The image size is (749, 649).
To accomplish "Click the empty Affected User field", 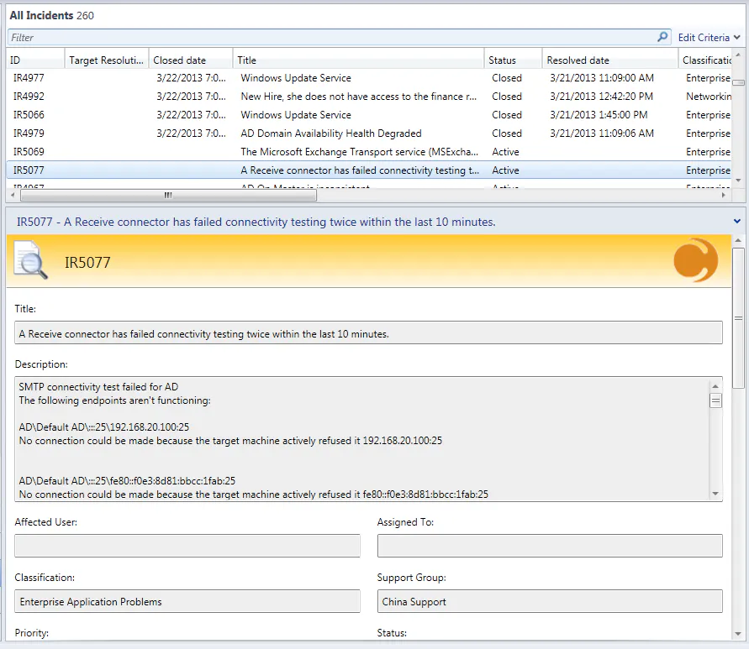I will tap(187, 546).
